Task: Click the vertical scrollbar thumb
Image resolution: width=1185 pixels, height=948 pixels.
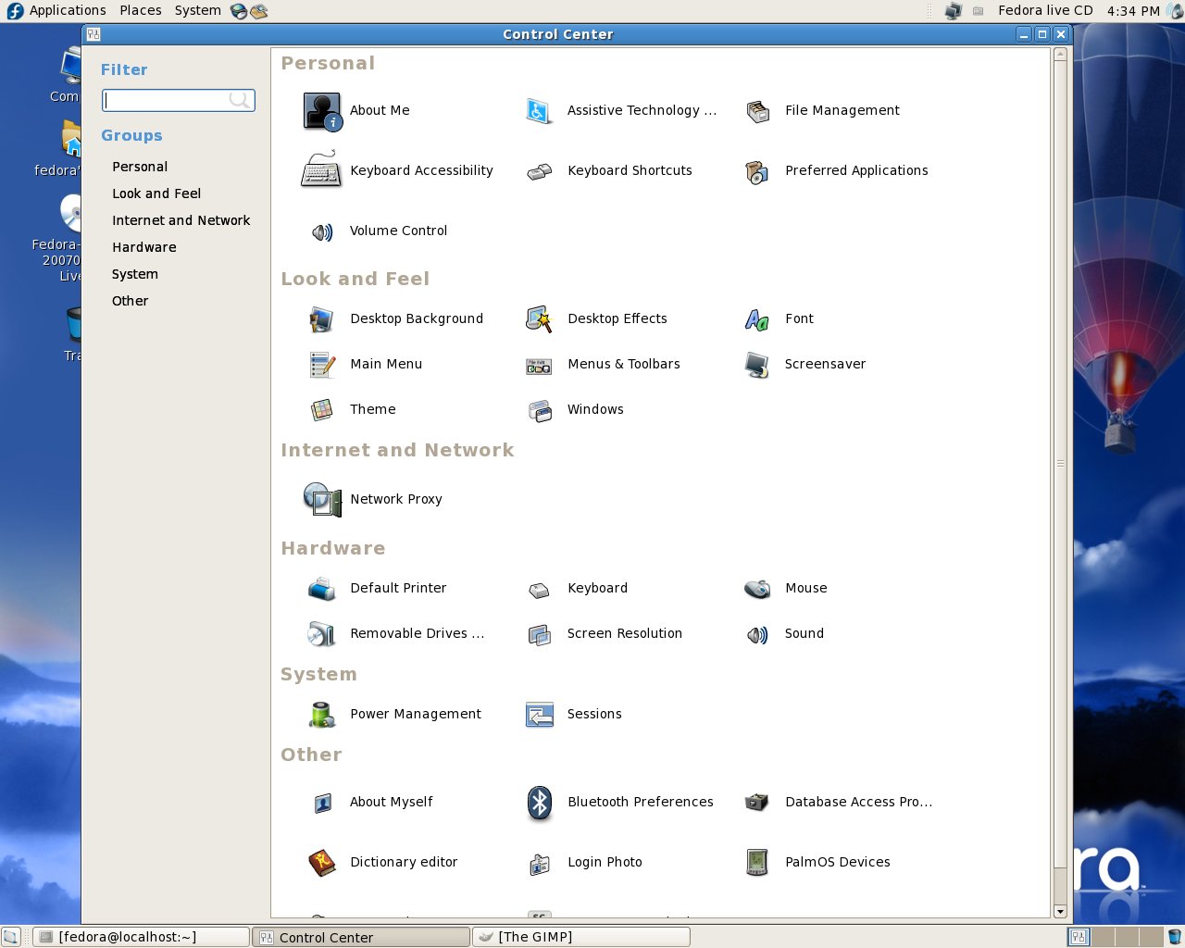Action: [x=1061, y=465]
